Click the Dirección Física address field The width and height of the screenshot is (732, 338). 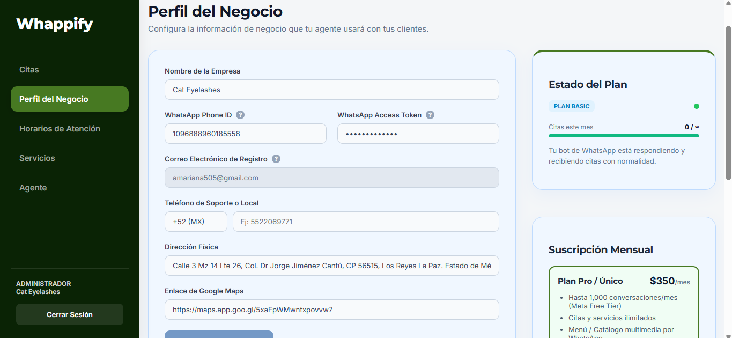pos(332,266)
